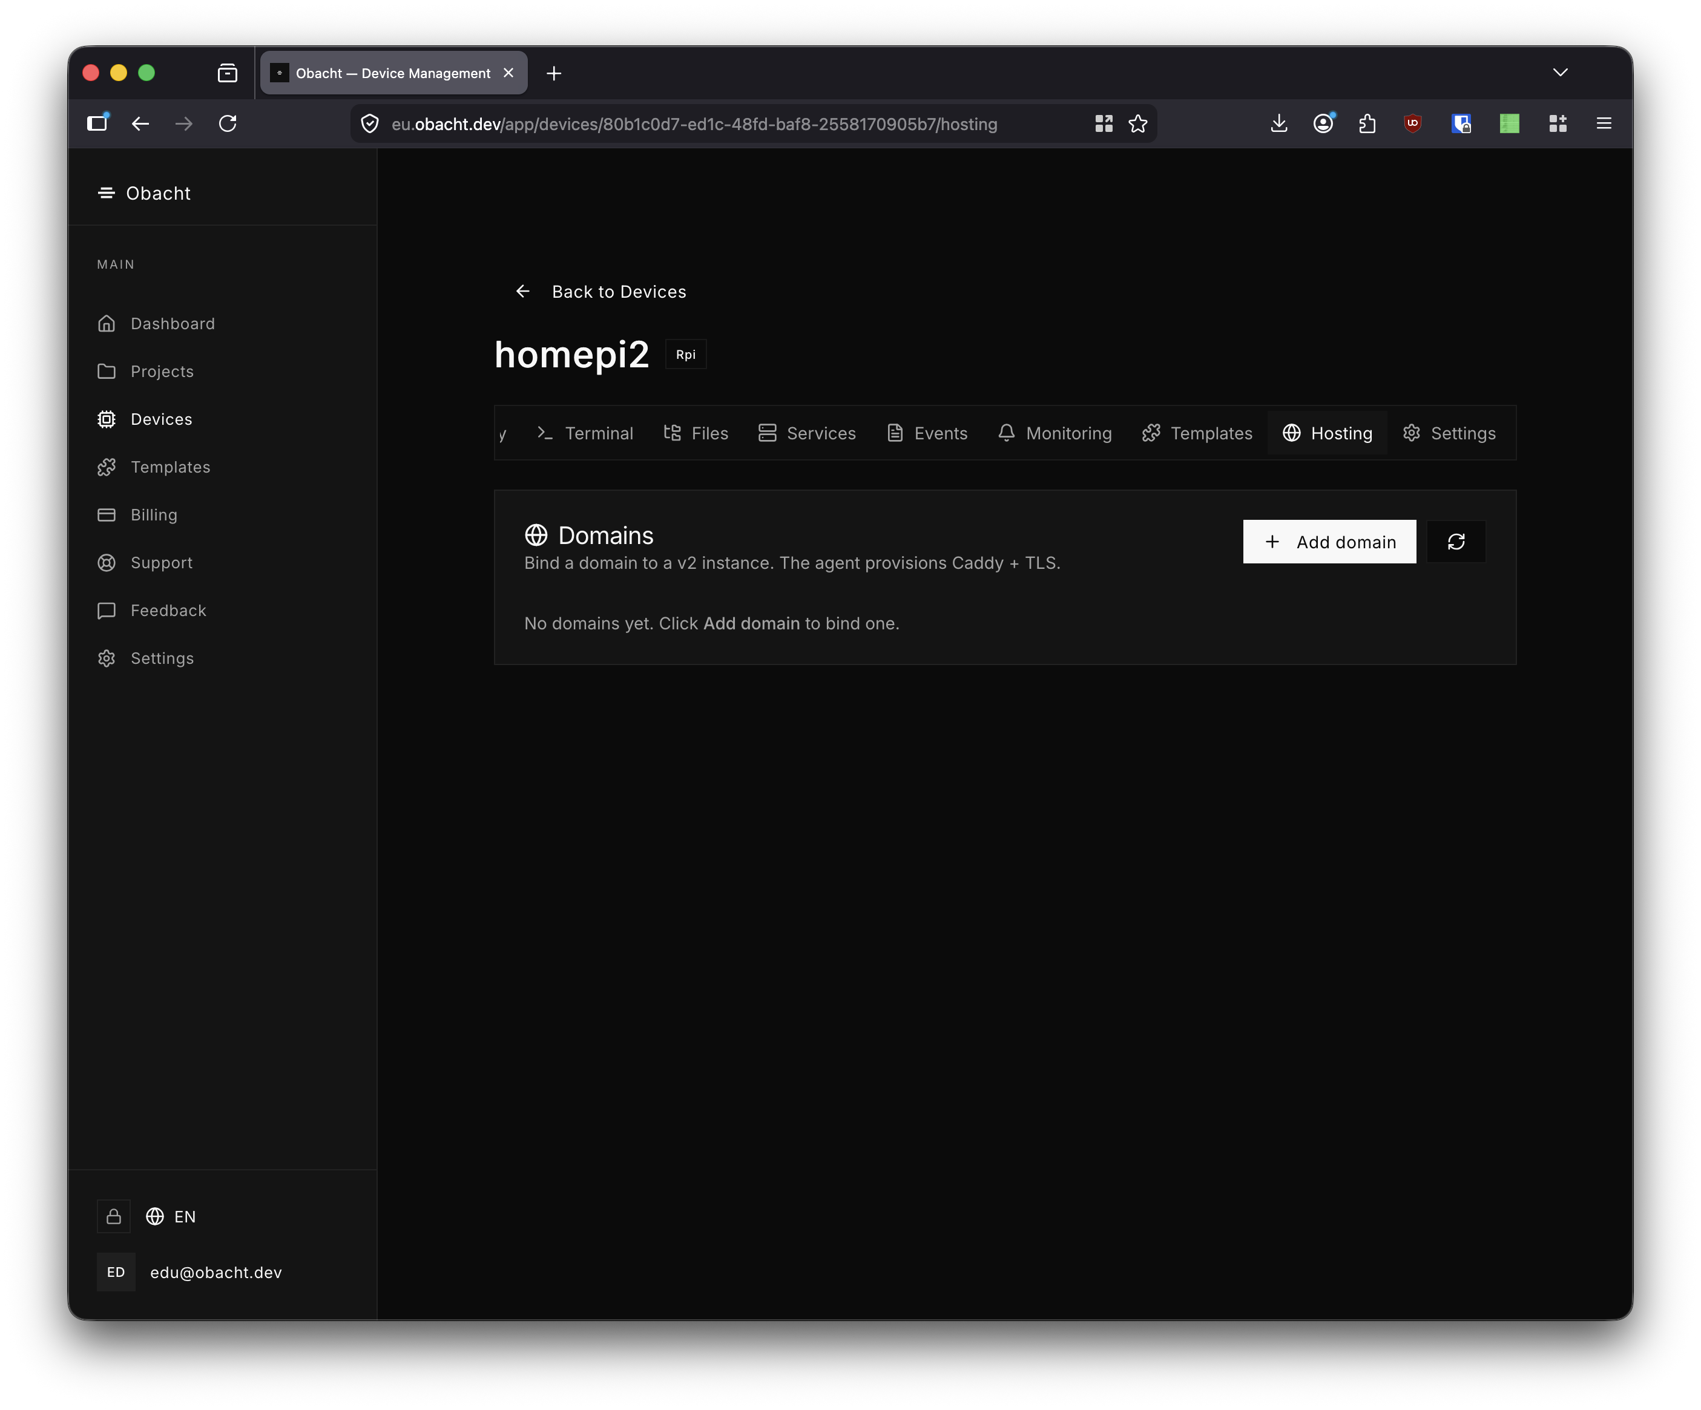Switch to the Terminal tab
Image resolution: width=1701 pixels, height=1410 pixels.
click(585, 433)
